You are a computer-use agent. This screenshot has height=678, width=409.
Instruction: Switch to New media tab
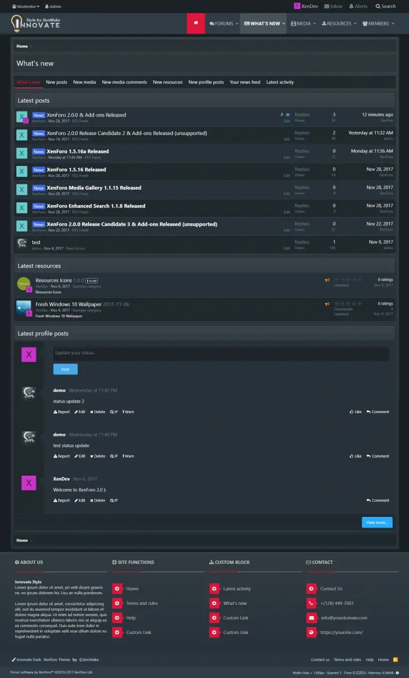coord(85,82)
